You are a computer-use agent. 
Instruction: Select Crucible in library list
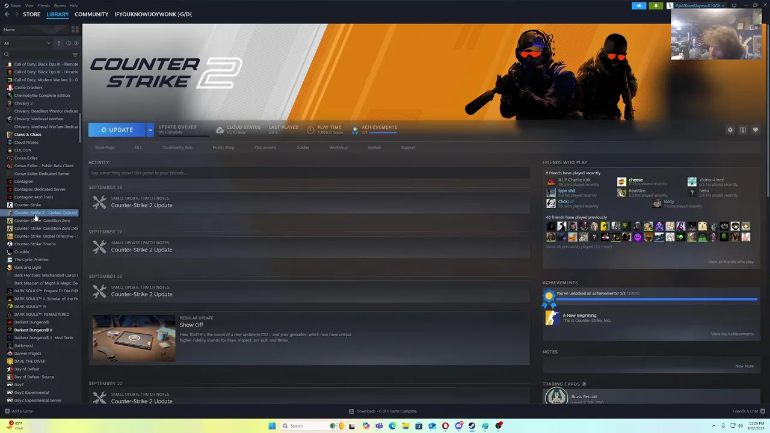click(22, 252)
